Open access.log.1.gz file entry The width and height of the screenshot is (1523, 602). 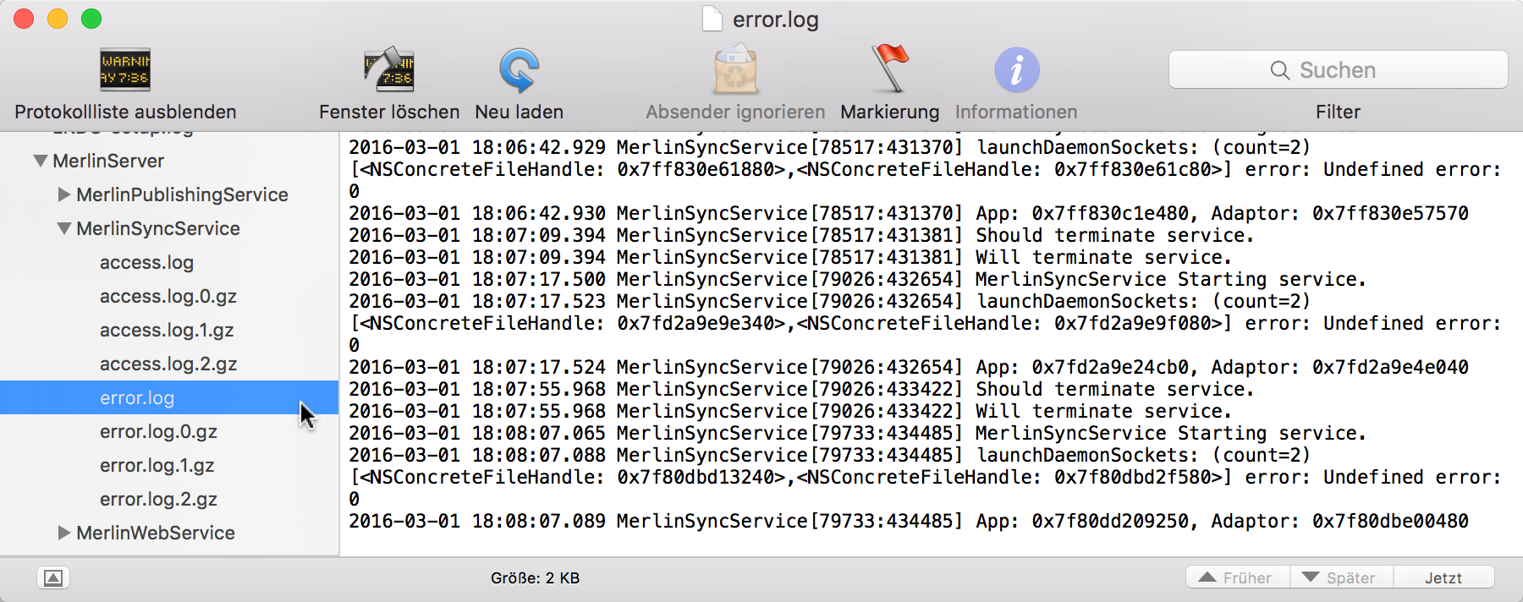pos(167,330)
